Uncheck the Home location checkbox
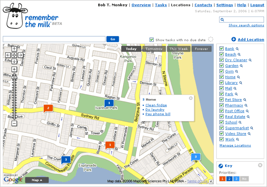 point(222,77)
